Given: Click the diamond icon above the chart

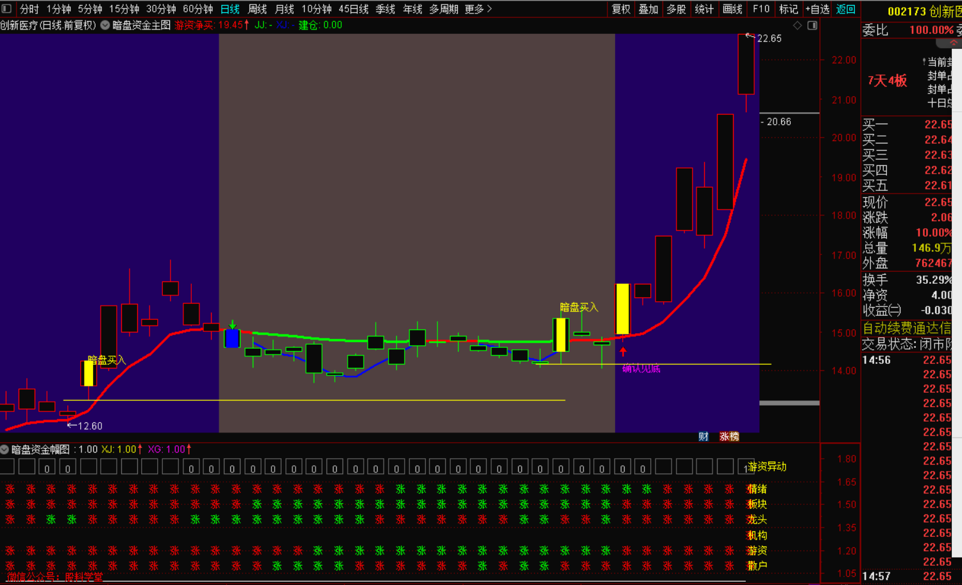Looking at the screenshot, I should [x=798, y=26].
